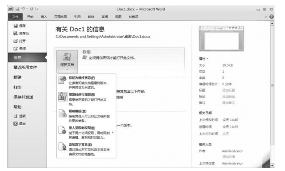Viewport: 285px width, 171px height.
Task: Choose 按人员限制权限 from the menu
Action: point(86,132)
